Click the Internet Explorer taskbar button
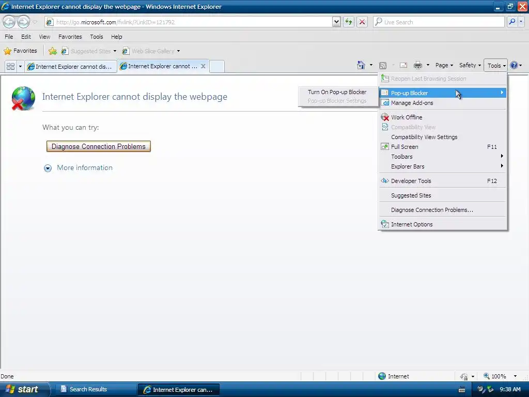Screen dimensions: 529x397 (178, 390)
